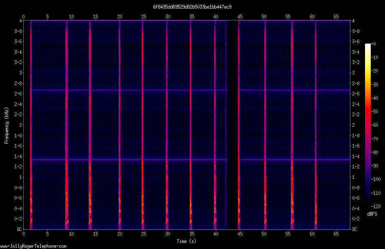385x249 pixels.
Task: Select the "-40" color scale label
Action: 375,98
